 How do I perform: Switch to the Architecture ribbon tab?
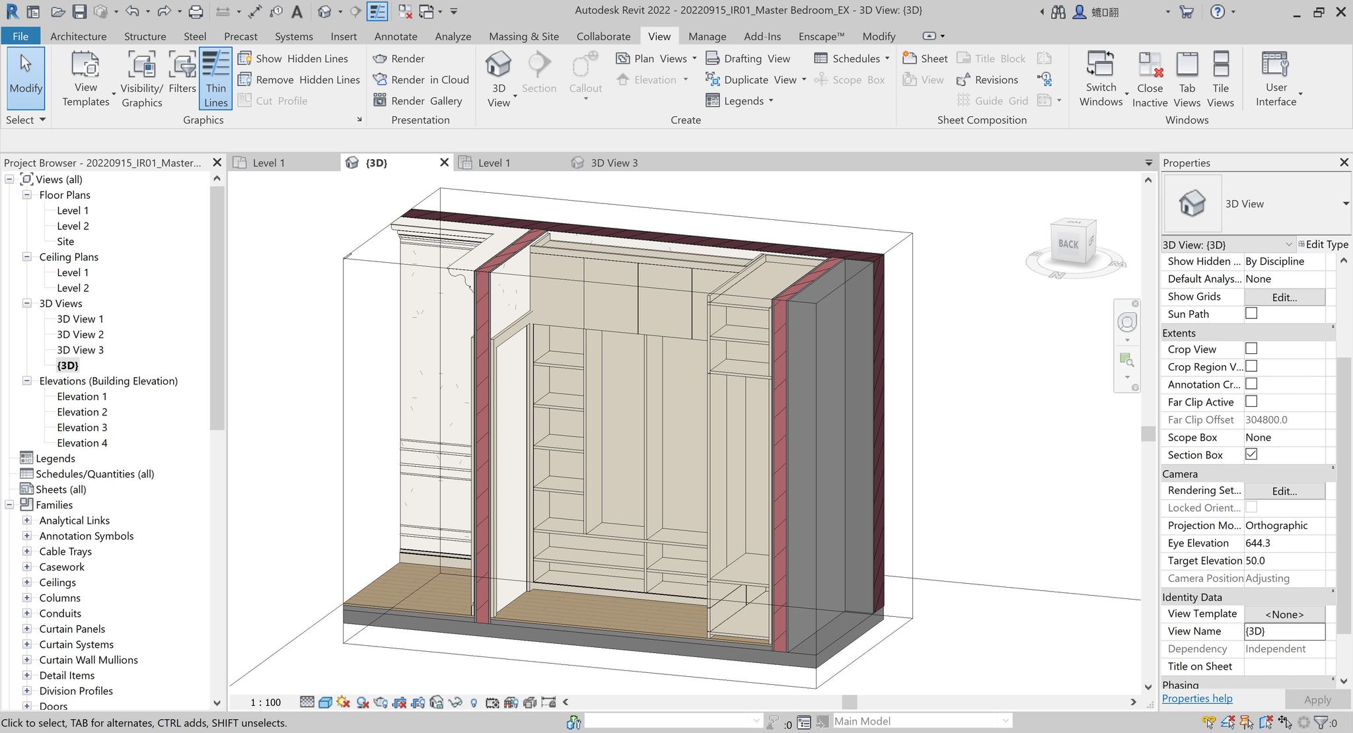tap(78, 36)
